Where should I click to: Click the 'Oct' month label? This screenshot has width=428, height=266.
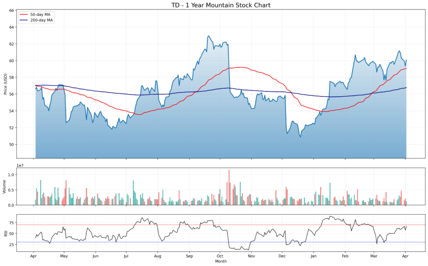tap(220, 256)
